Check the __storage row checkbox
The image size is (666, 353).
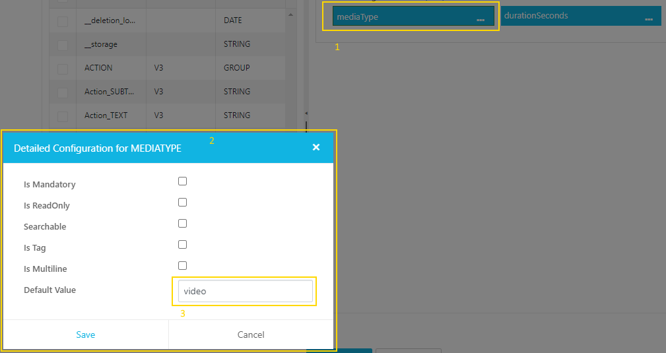[63, 46]
